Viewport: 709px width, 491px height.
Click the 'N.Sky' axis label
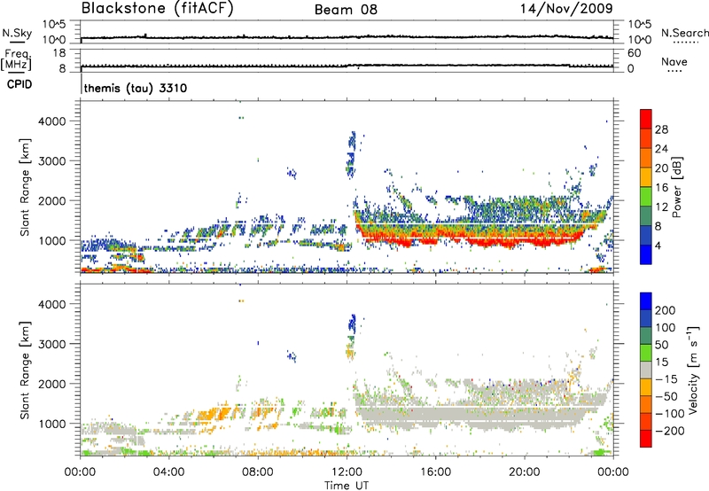tap(17, 33)
